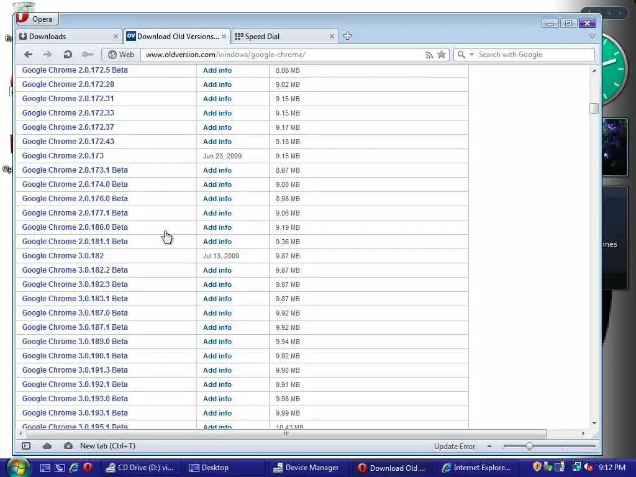Click the security shield tray icon
Viewport: 636px width, 477px height.
click(537, 467)
